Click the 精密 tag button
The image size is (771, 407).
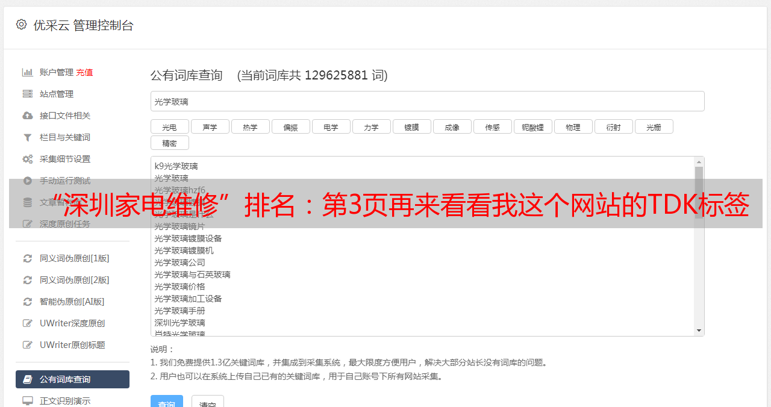click(x=169, y=143)
